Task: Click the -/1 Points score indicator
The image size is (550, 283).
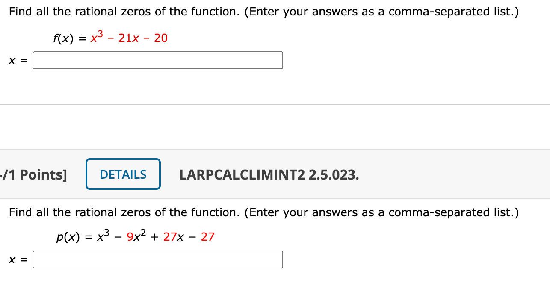Action: 33,174
